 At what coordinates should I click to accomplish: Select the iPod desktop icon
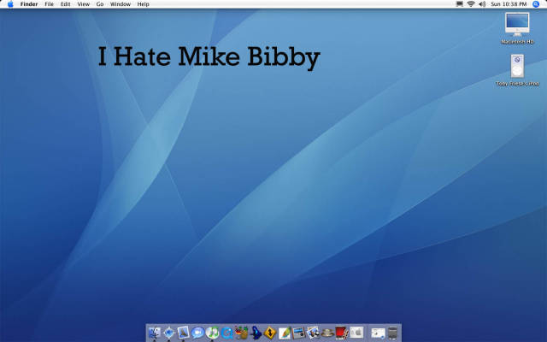coord(517,67)
